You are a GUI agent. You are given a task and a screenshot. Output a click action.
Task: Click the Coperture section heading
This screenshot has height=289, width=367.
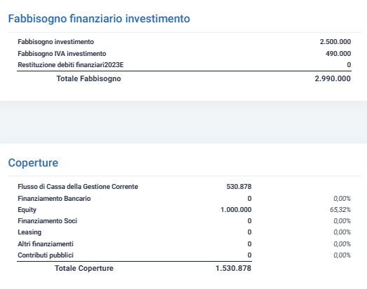pos(33,162)
